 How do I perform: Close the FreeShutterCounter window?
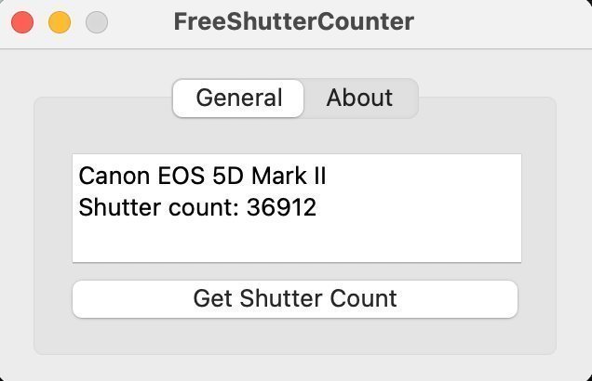pyautogui.click(x=21, y=22)
